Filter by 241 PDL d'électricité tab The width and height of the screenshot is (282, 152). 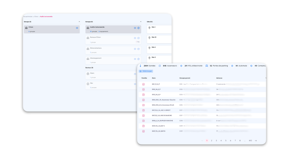(191, 66)
